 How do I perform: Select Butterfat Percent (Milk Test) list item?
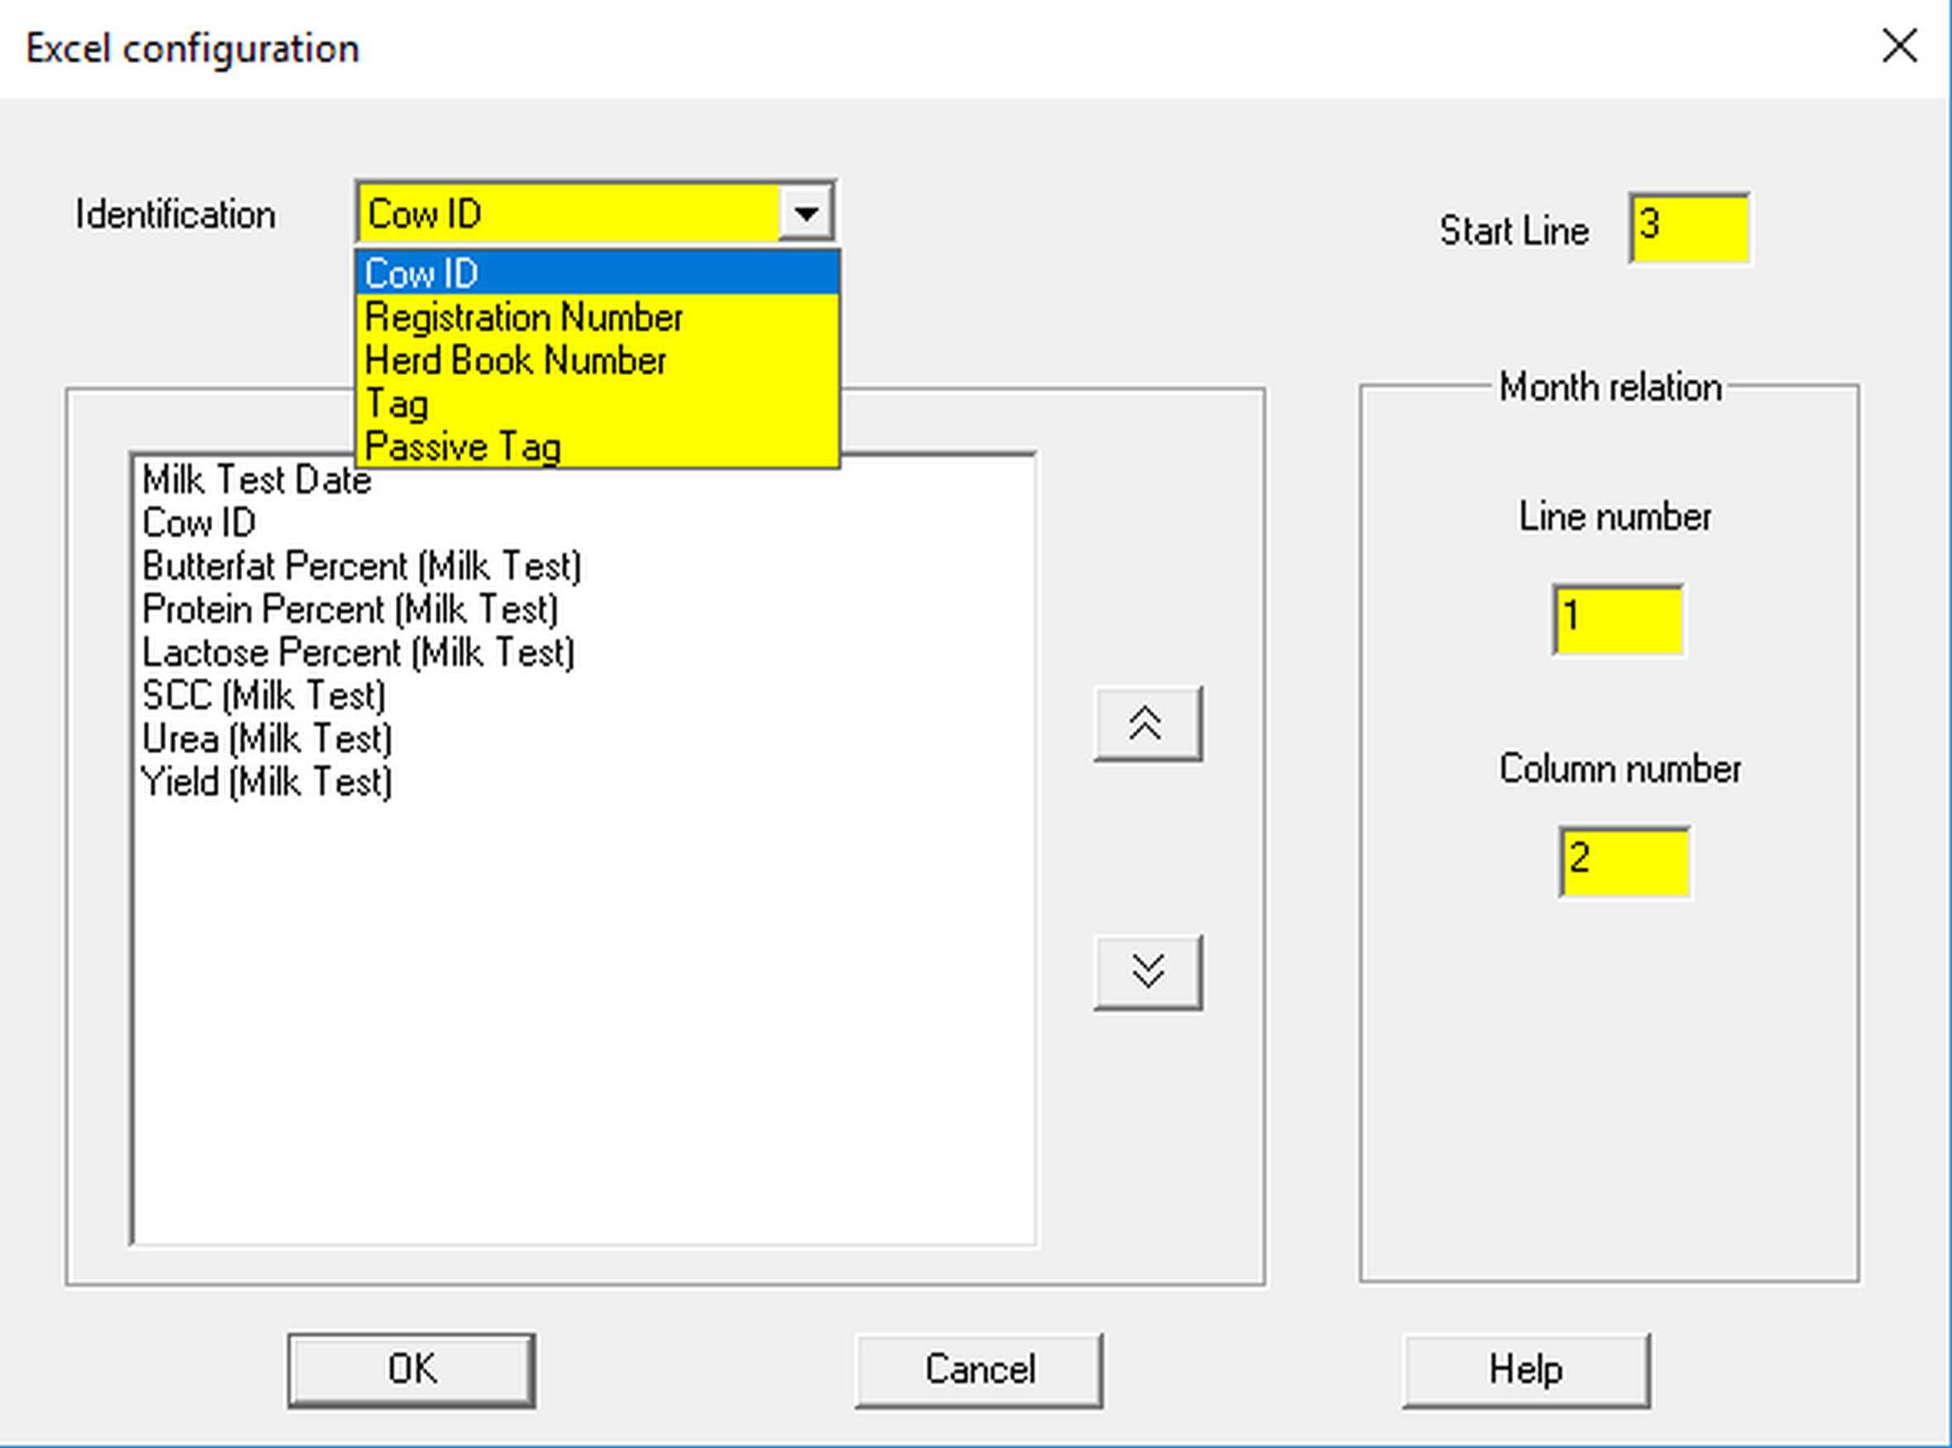tap(361, 565)
